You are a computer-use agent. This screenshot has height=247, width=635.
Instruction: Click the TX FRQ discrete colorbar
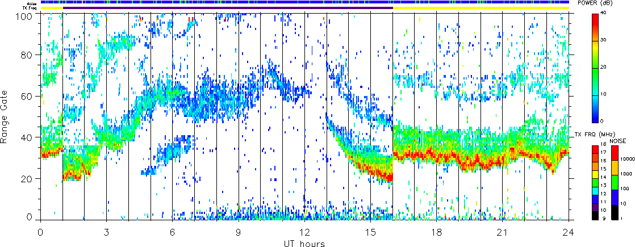[595, 182]
